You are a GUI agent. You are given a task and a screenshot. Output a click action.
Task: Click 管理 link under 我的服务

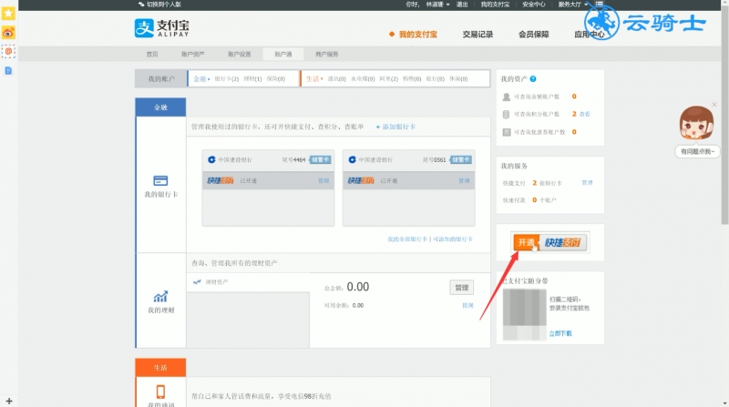click(x=587, y=183)
